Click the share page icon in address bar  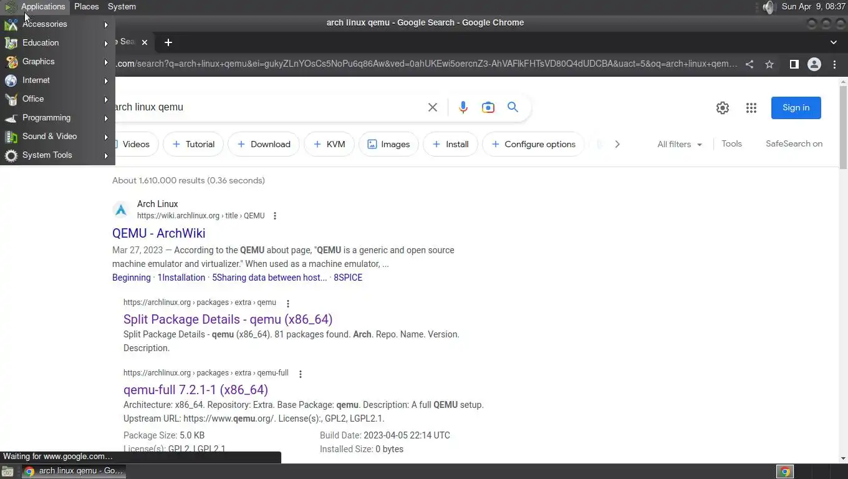click(x=749, y=64)
